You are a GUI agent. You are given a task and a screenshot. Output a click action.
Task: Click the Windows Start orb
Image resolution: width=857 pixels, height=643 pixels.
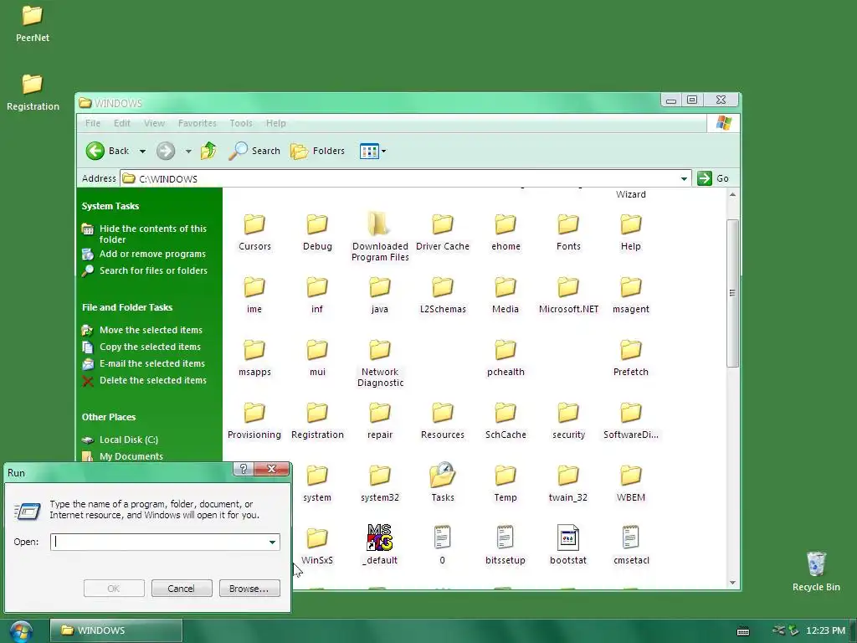point(20,631)
